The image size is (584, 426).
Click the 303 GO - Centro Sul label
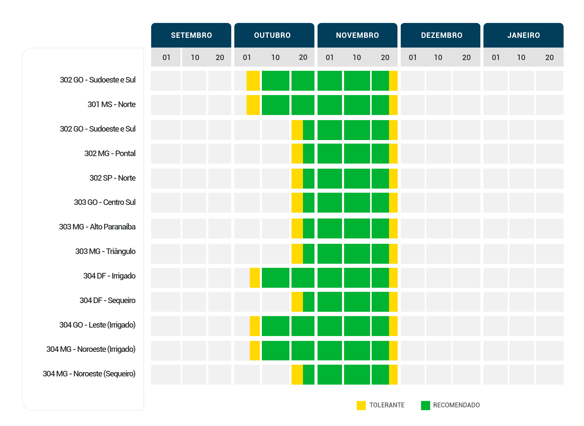click(105, 202)
